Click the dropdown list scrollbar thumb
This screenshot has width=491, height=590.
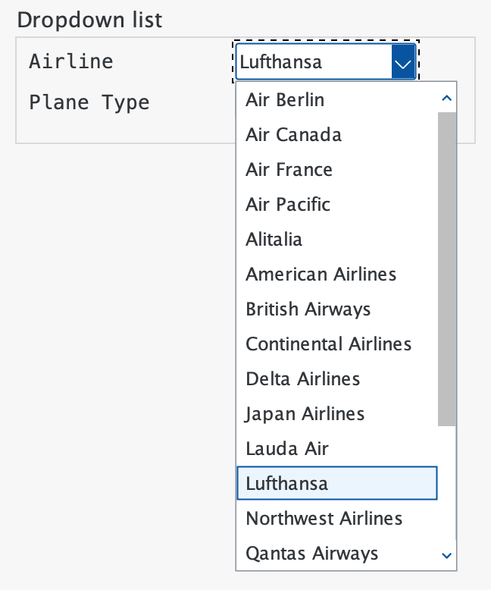click(447, 268)
